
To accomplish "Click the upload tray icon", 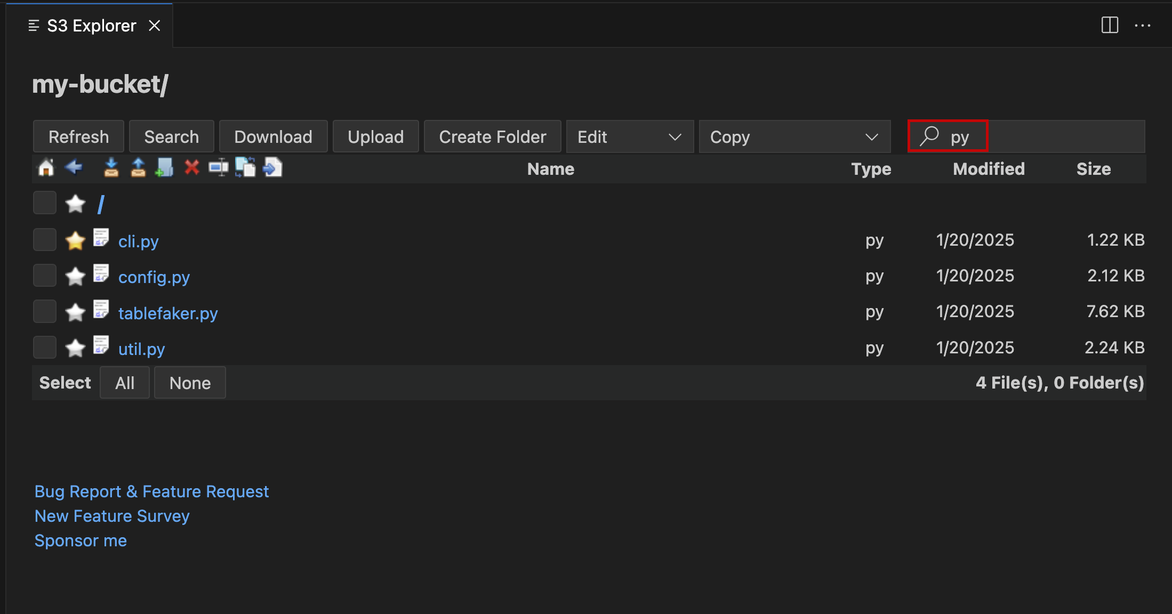I will click(138, 168).
